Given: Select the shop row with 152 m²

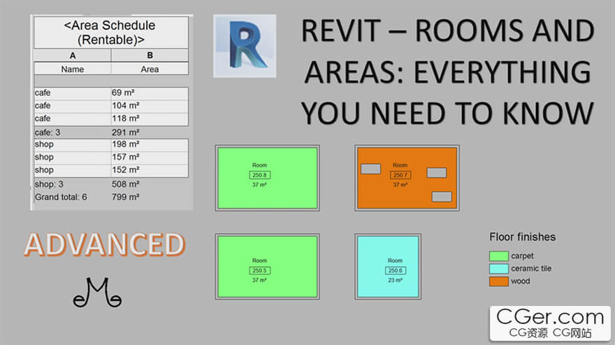Looking at the screenshot, I should pyautogui.click(x=111, y=170).
